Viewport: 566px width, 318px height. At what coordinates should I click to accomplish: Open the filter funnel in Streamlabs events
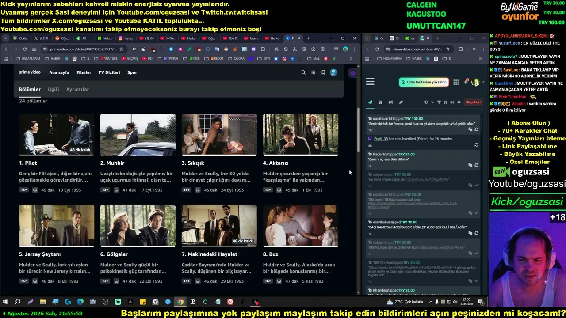439,102
